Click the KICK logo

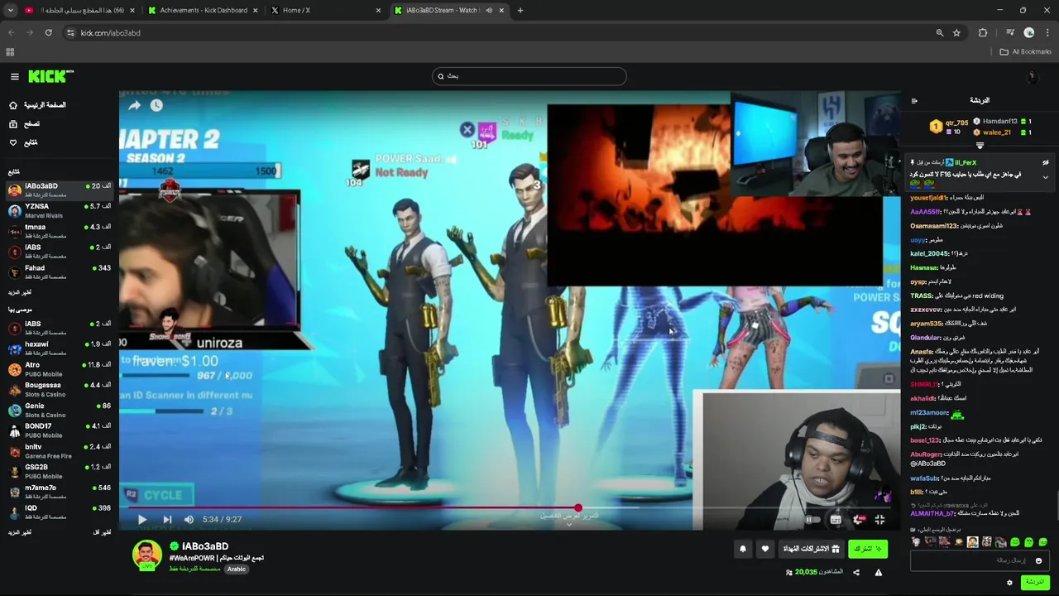[x=51, y=76]
